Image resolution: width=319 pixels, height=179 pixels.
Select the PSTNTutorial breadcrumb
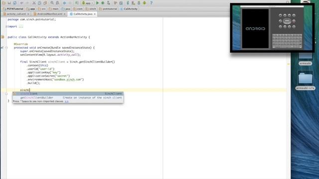coord(13,9)
